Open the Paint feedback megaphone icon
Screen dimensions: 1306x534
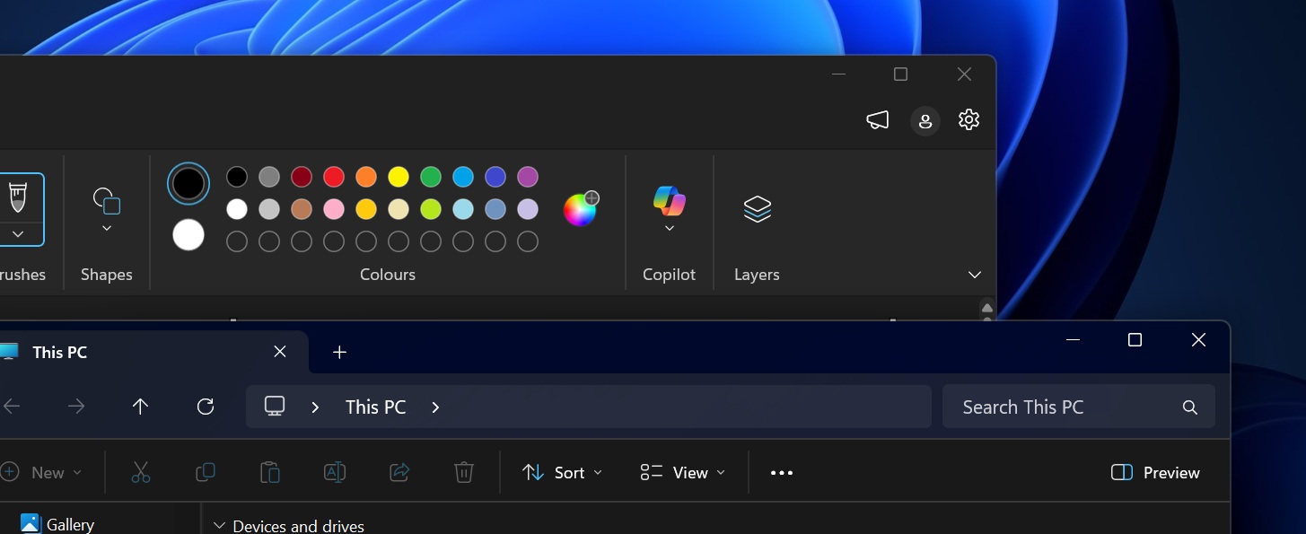(x=878, y=120)
